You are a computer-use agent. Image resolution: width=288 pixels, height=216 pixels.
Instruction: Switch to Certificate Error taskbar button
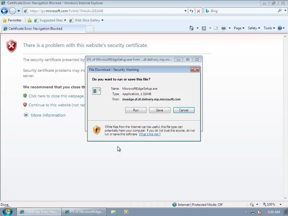pyautogui.click(x=39, y=212)
